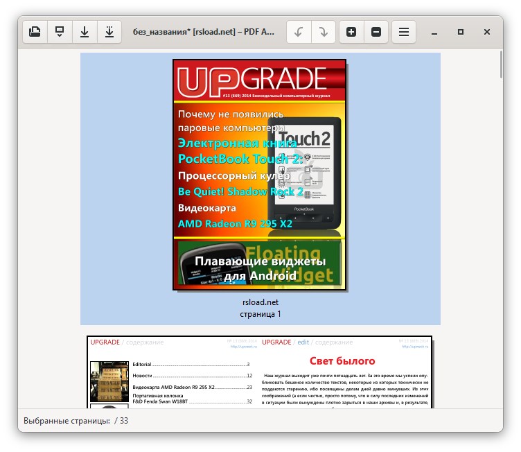Rotate selected page right
The width and height of the screenshot is (521, 452).
(324, 32)
